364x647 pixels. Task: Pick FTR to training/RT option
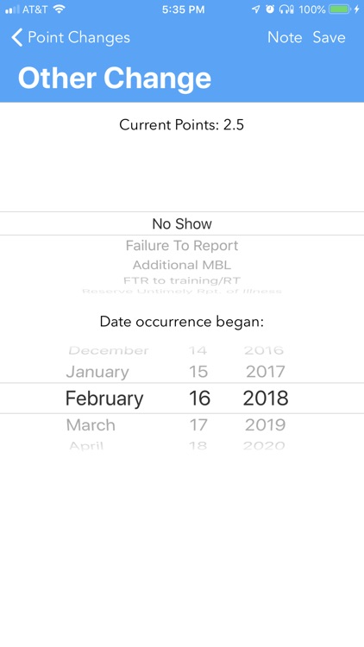182,280
